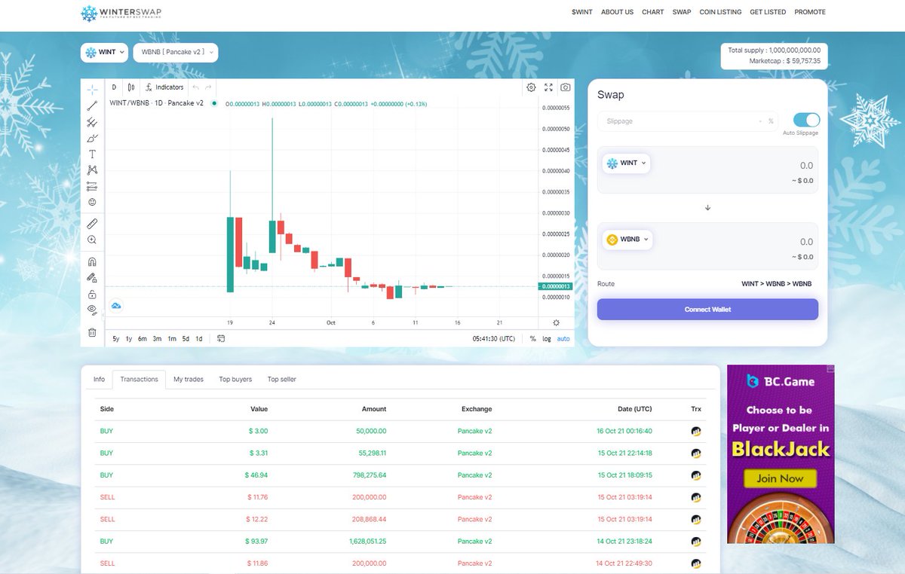Click the Connect Wallet button
Screen dimensions: 905x574
tap(707, 309)
